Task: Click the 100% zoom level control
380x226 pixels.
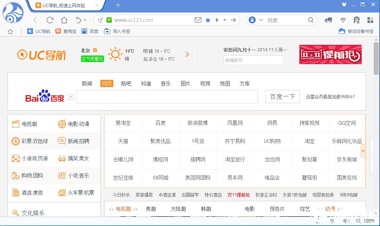Action: [370, 221]
